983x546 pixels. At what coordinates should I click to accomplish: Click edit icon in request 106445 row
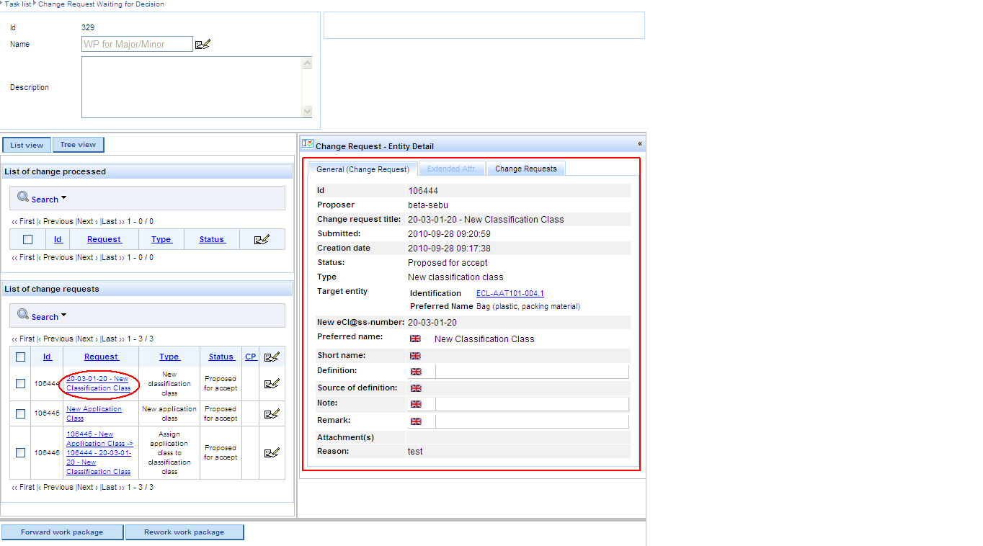click(272, 413)
